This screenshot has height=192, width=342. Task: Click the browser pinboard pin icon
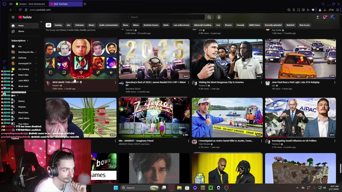(x=294, y=10)
